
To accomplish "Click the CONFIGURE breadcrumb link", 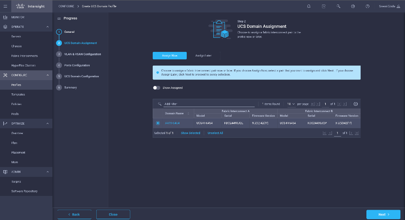I will (x=66, y=6).
